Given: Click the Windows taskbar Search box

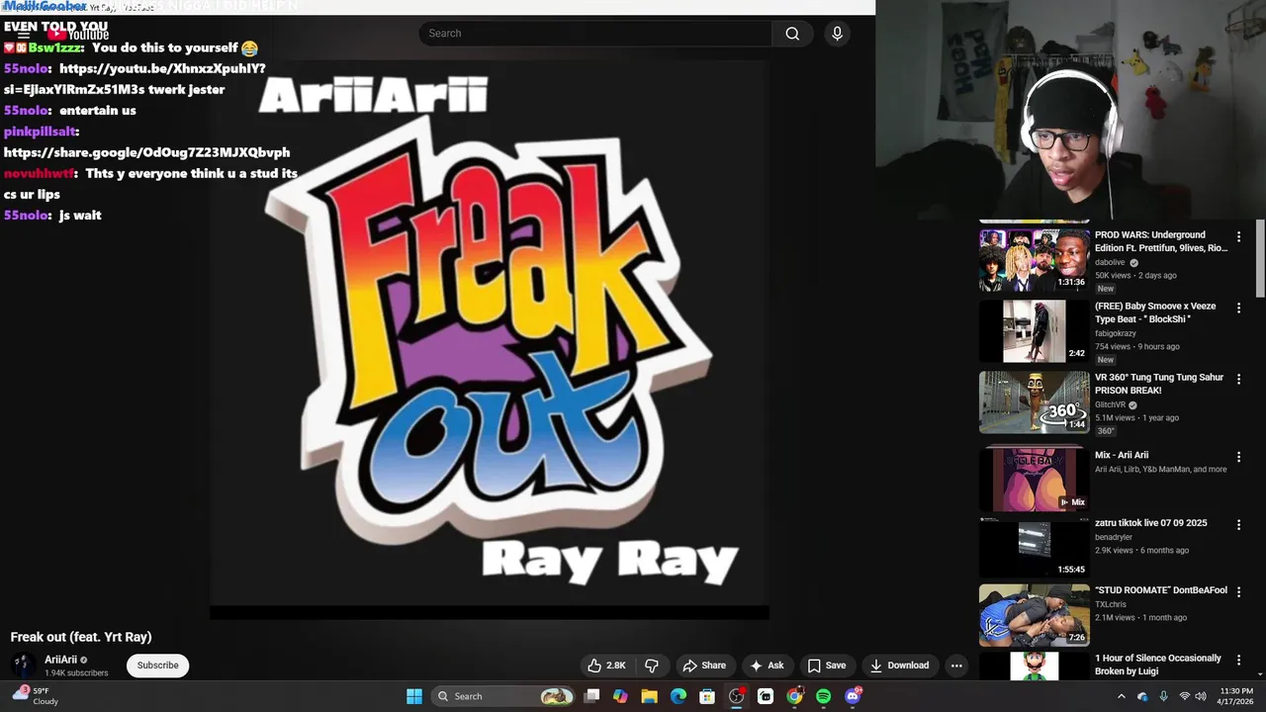Looking at the screenshot, I should (x=504, y=696).
